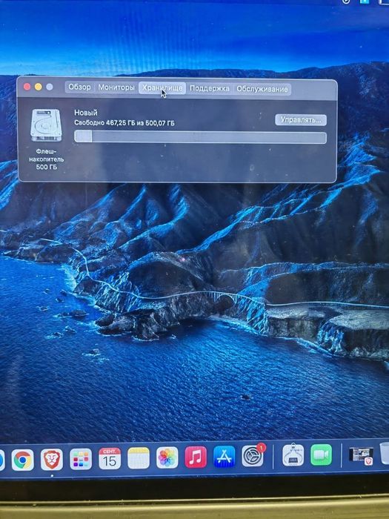Switch to the Обзор tab
This screenshot has height=519, width=389.
(79, 87)
